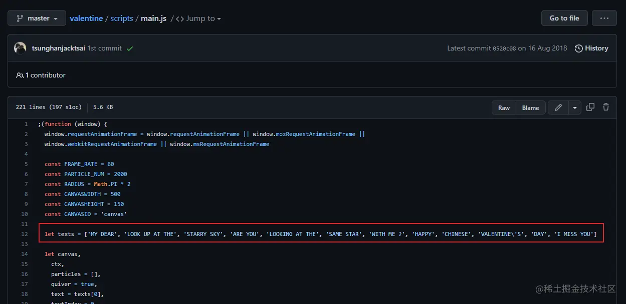Open the three-dot more options menu

604,18
